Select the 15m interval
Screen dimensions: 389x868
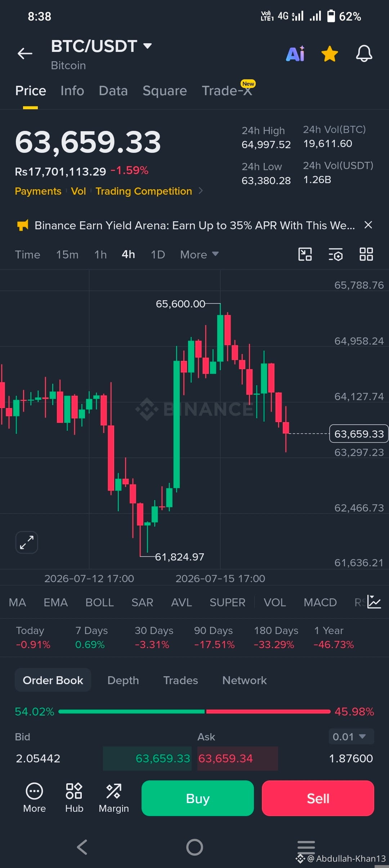coord(67,255)
